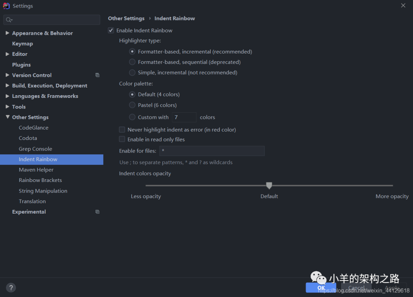This screenshot has height=297, width=413.
Task: Click the opacity slider thumb
Action: 269,185
